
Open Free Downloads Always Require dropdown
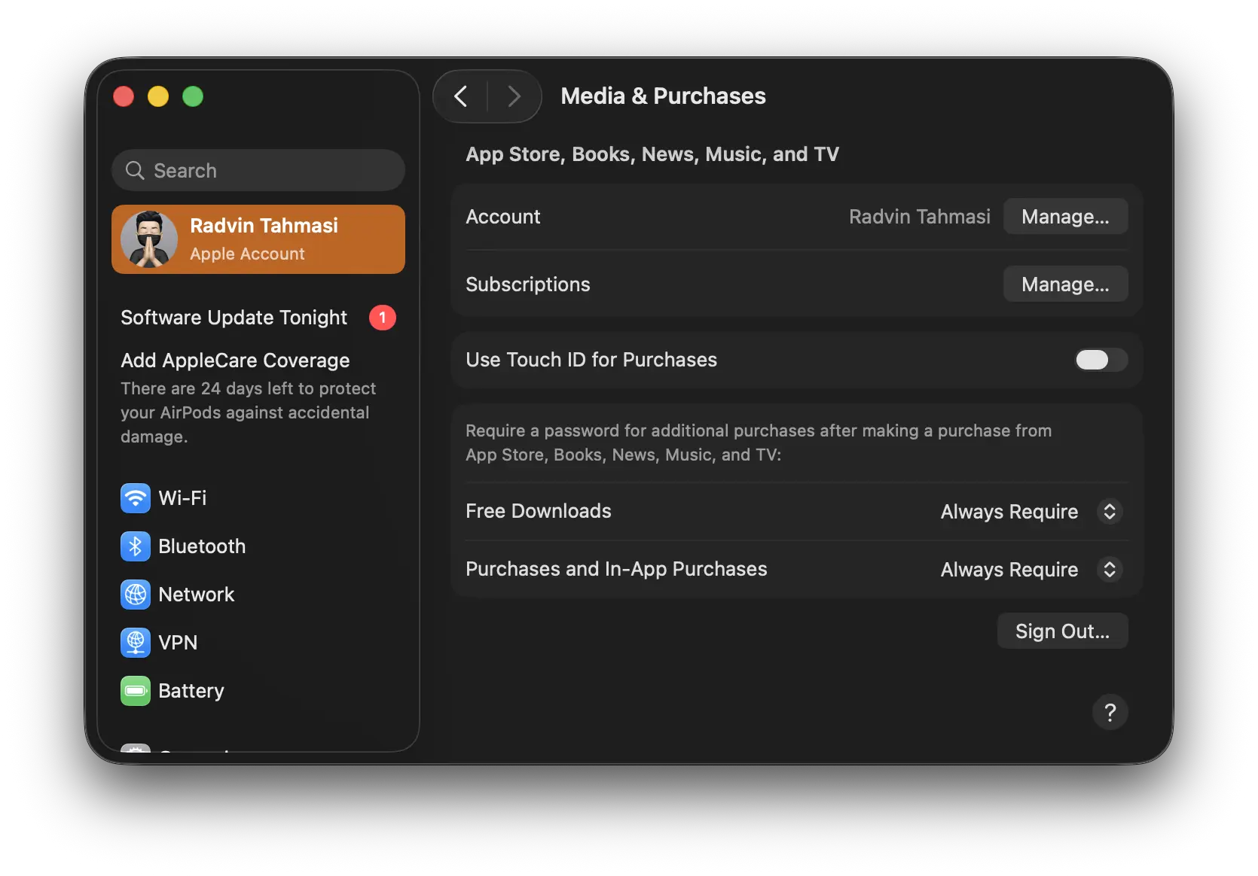[1031, 512]
